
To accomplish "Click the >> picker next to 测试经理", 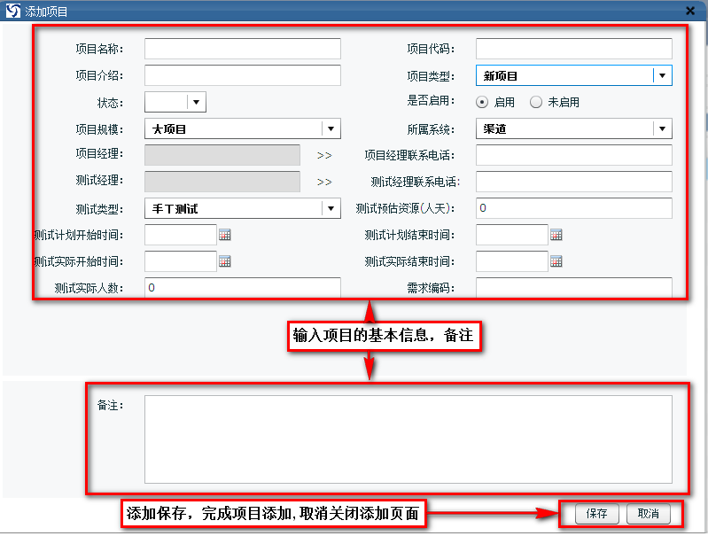I will pyautogui.click(x=324, y=182).
